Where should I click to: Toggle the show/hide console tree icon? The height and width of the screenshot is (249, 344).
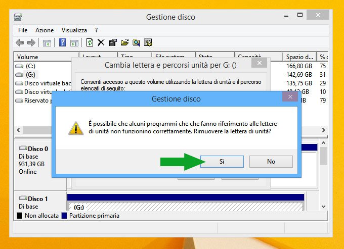(47, 43)
